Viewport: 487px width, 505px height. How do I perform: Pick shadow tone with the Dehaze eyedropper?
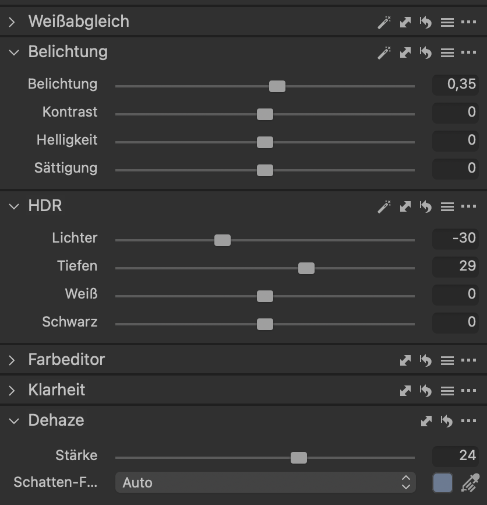tap(470, 482)
